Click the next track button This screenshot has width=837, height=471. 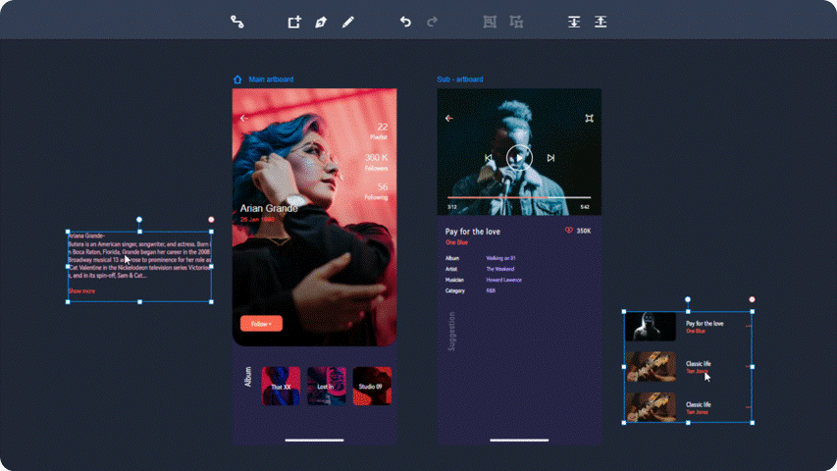tap(550, 158)
